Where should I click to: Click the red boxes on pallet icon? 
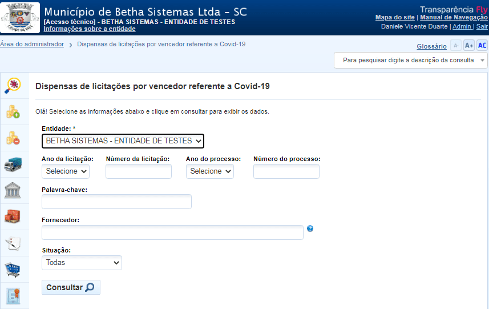[13, 217]
